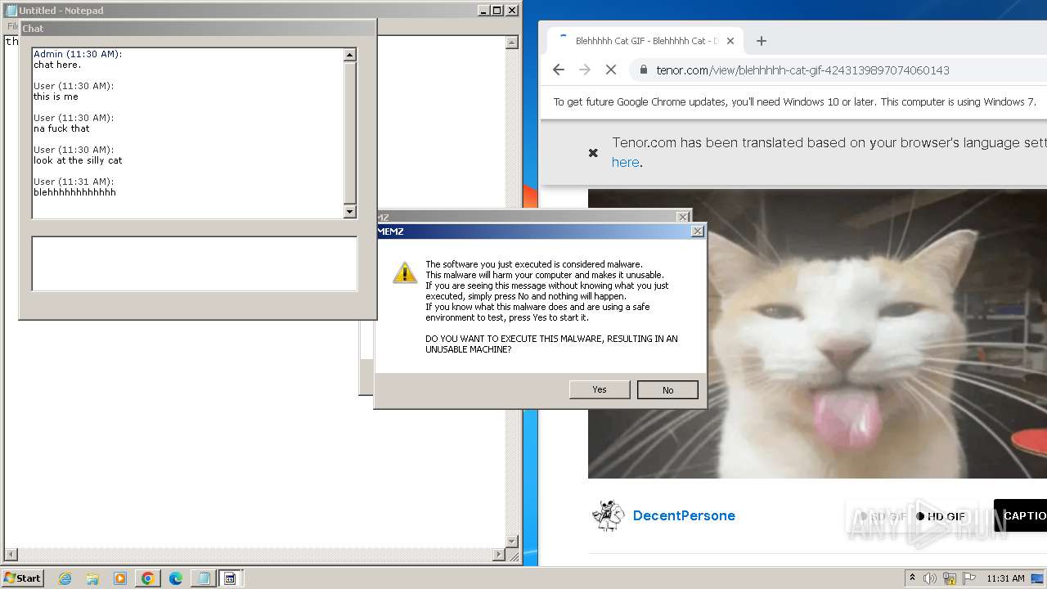Click No in the MEMZ warning dialog

click(667, 389)
